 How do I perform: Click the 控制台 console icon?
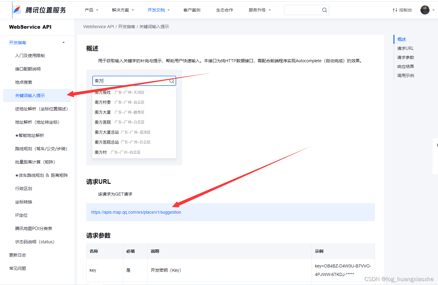pyautogui.click(x=395, y=10)
